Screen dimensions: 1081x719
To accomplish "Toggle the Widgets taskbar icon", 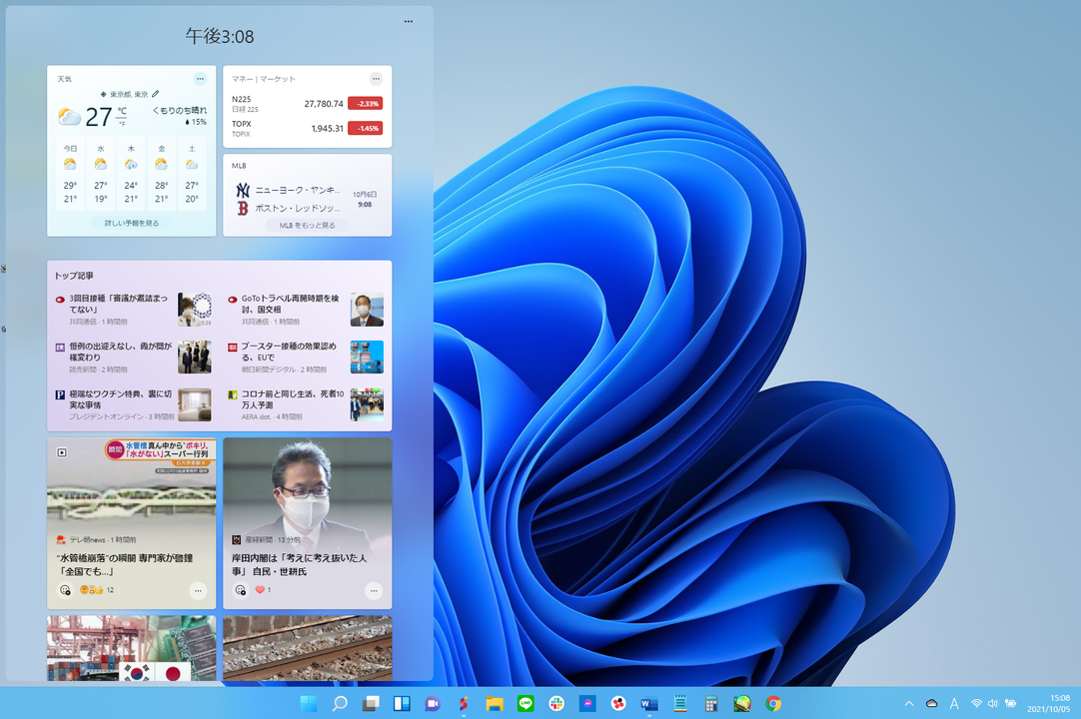I will (402, 703).
